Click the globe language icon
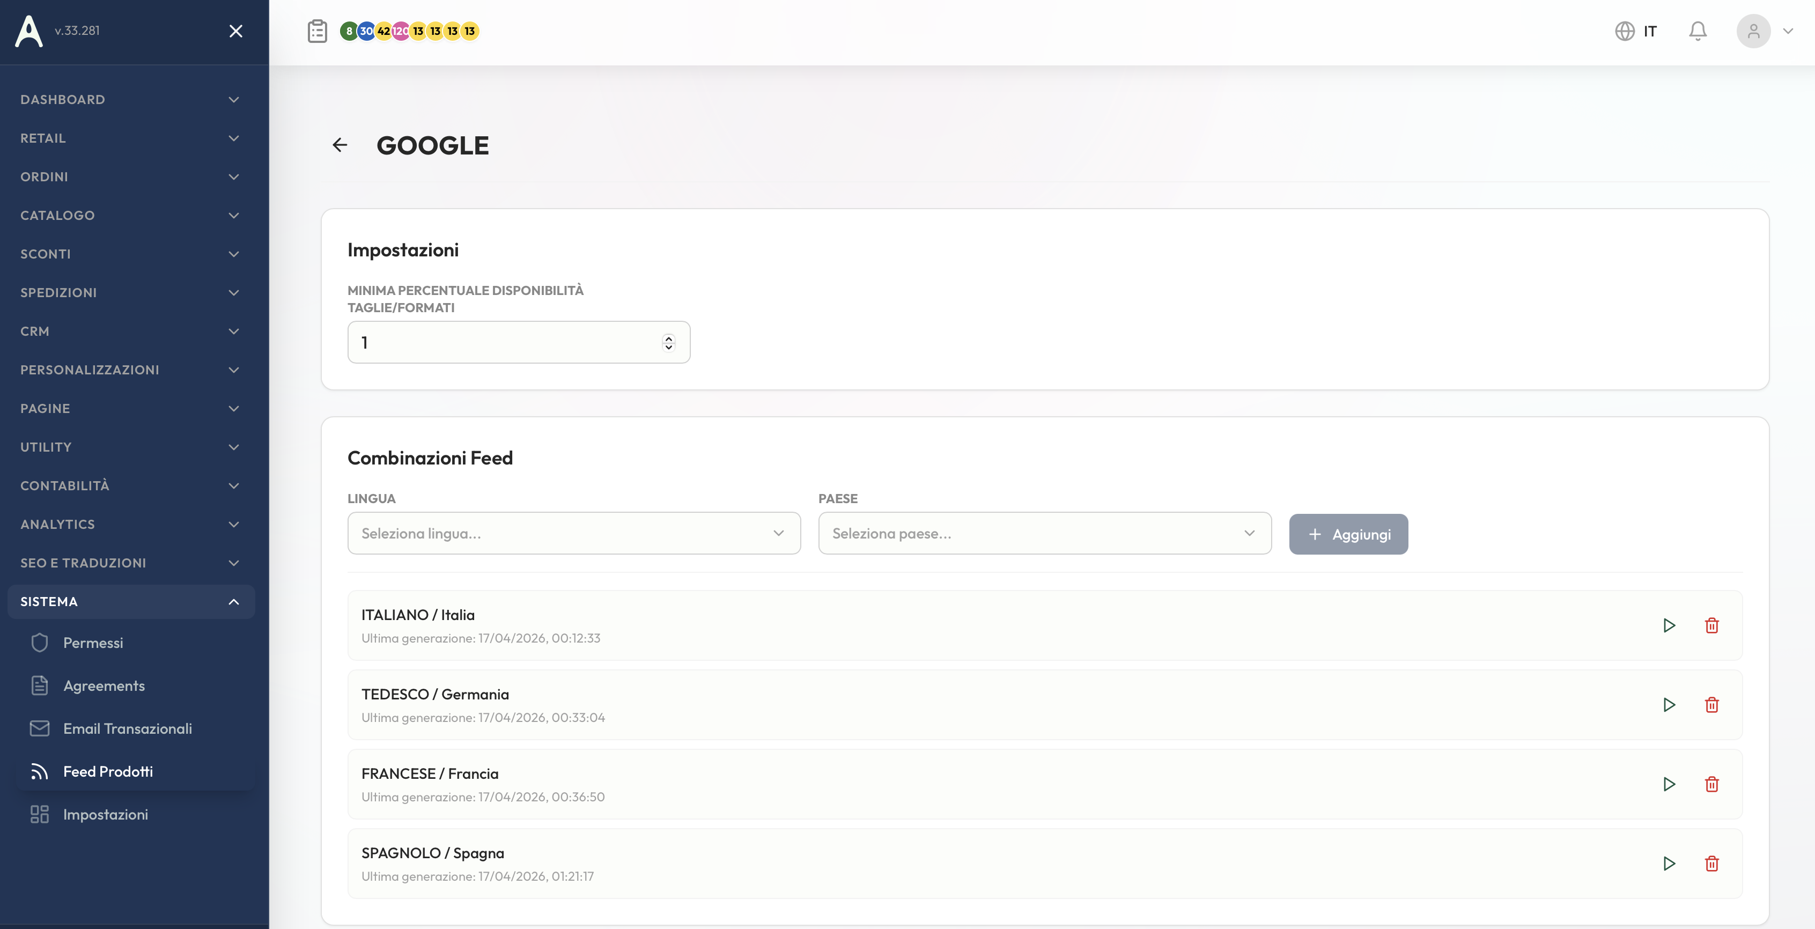 click(x=1625, y=31)
